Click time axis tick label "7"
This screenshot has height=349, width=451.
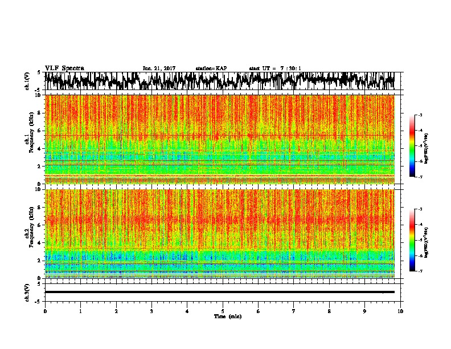294,311
